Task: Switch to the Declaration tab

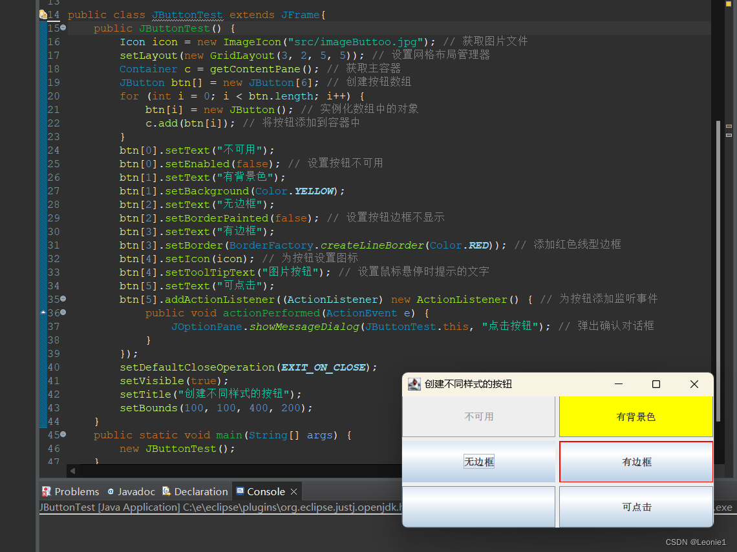Action: click(200, 491)
